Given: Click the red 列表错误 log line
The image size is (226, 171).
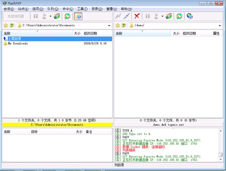Looking at the screenshot, I should (125, 150).
